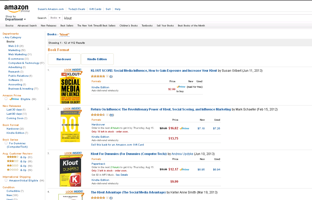This screenshot has width=312, height=200.
Task: Click Prime Eligible logo in sidebar
Action: 14,99
